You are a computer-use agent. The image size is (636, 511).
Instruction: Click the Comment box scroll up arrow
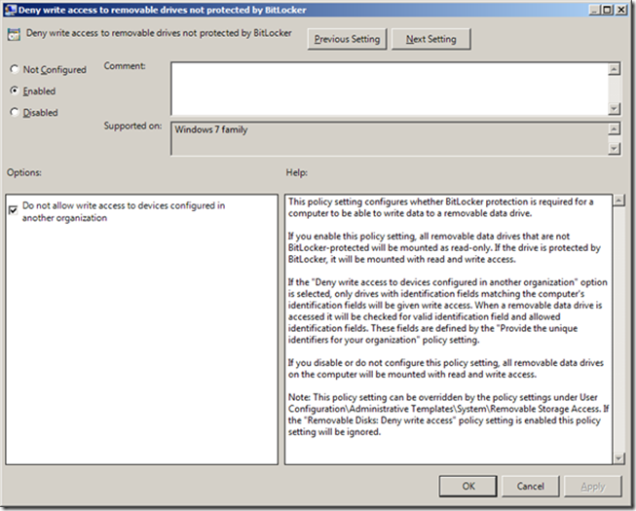click(x=614, y=69)
